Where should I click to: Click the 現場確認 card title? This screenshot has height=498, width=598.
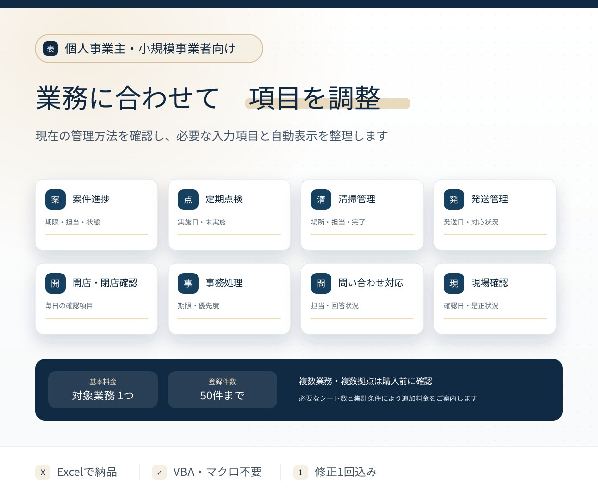click(x=490, y=283)
